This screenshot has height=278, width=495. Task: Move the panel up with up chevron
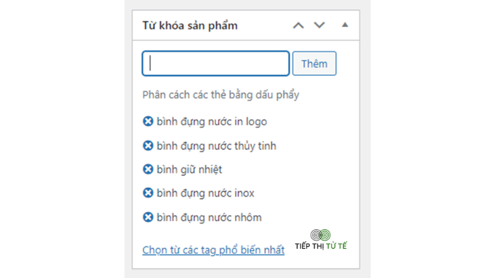[298, 25]
